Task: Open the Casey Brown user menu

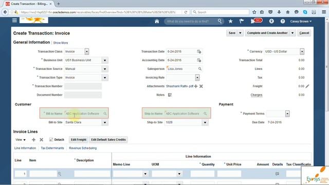Action: pyautogui.click(x=301, y=21)
